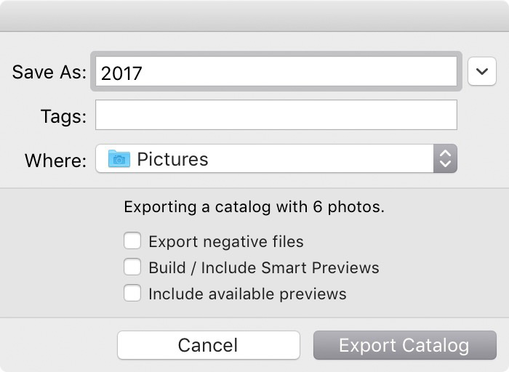Click the Include available previews label
Image resolution: width=509 pixels, height=372 pixels.
247,294
